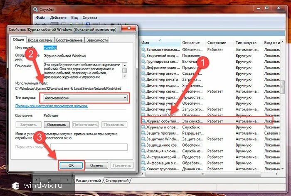Click the Отмена button
Screen dimensions: 291x196
pyautogui.click(x=96, y=165)
